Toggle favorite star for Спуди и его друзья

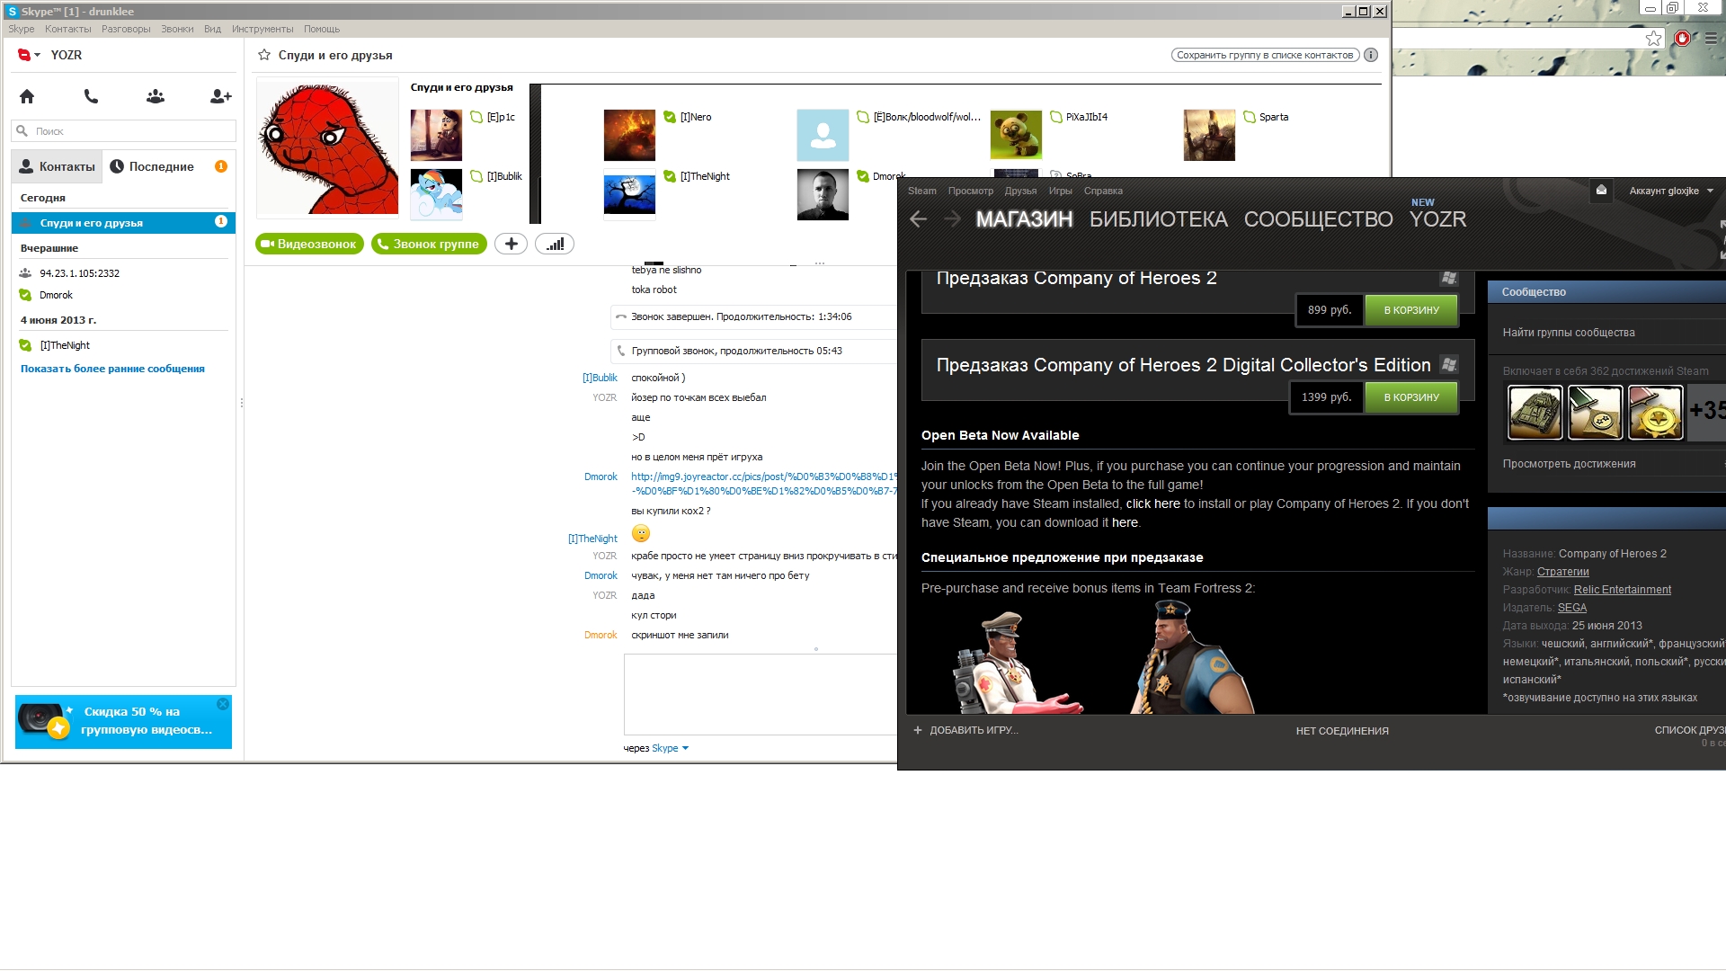tap(264, 55)
